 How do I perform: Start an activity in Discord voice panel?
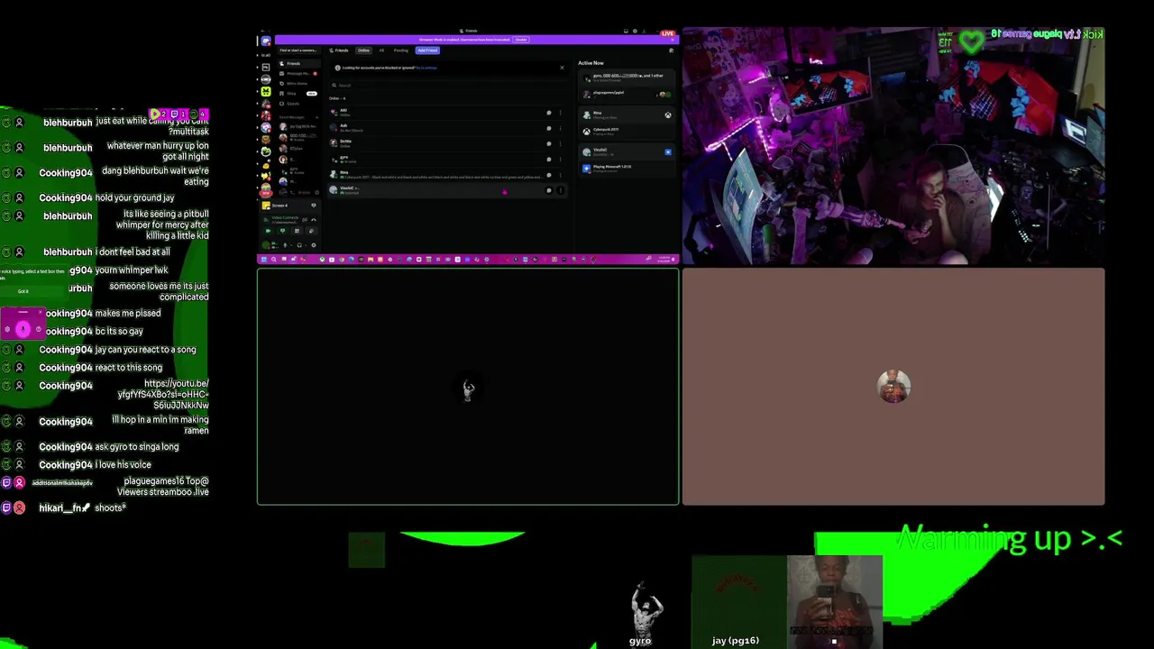(297, 231)
